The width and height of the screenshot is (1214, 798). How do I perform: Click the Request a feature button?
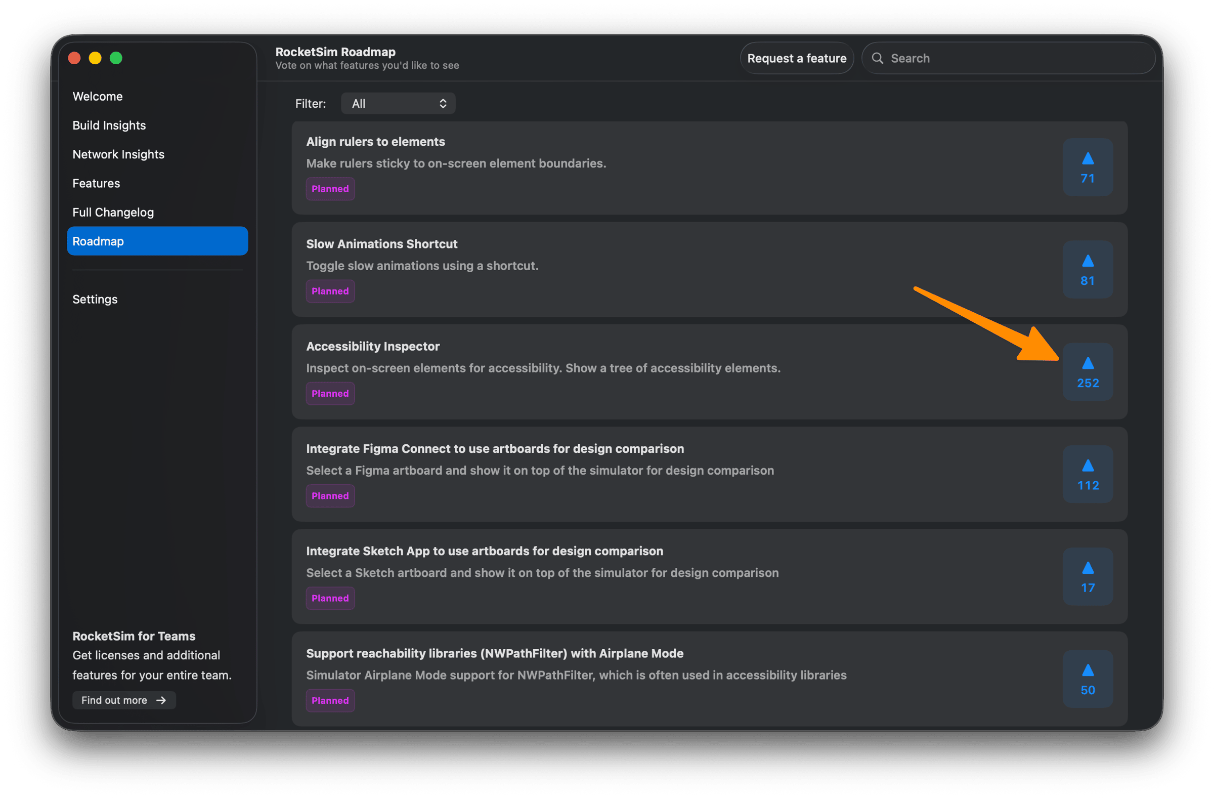[x=797, y=58]
